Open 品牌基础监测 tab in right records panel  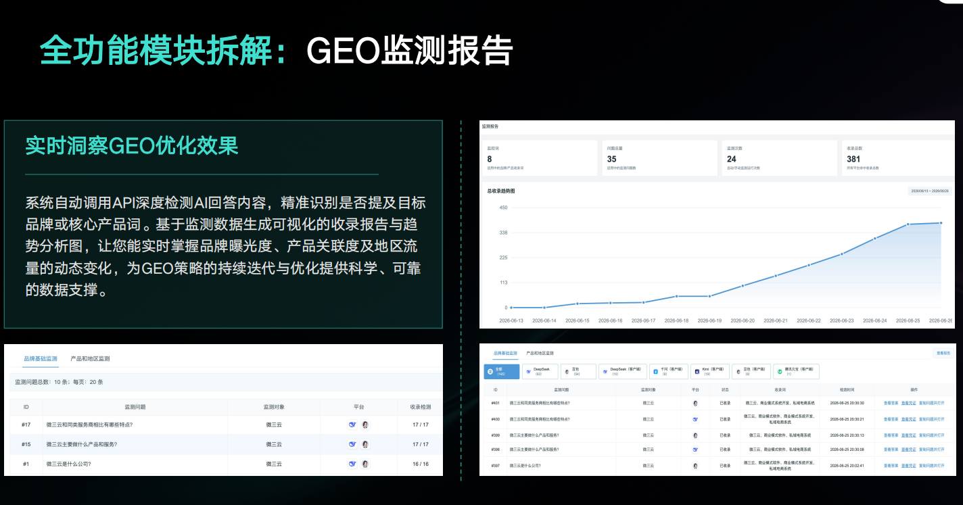(x=505, y=353)
